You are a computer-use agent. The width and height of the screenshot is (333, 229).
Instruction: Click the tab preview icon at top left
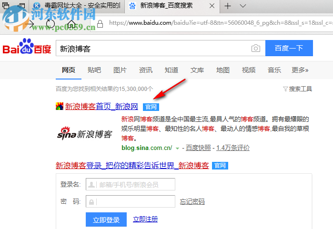point(6,6)
